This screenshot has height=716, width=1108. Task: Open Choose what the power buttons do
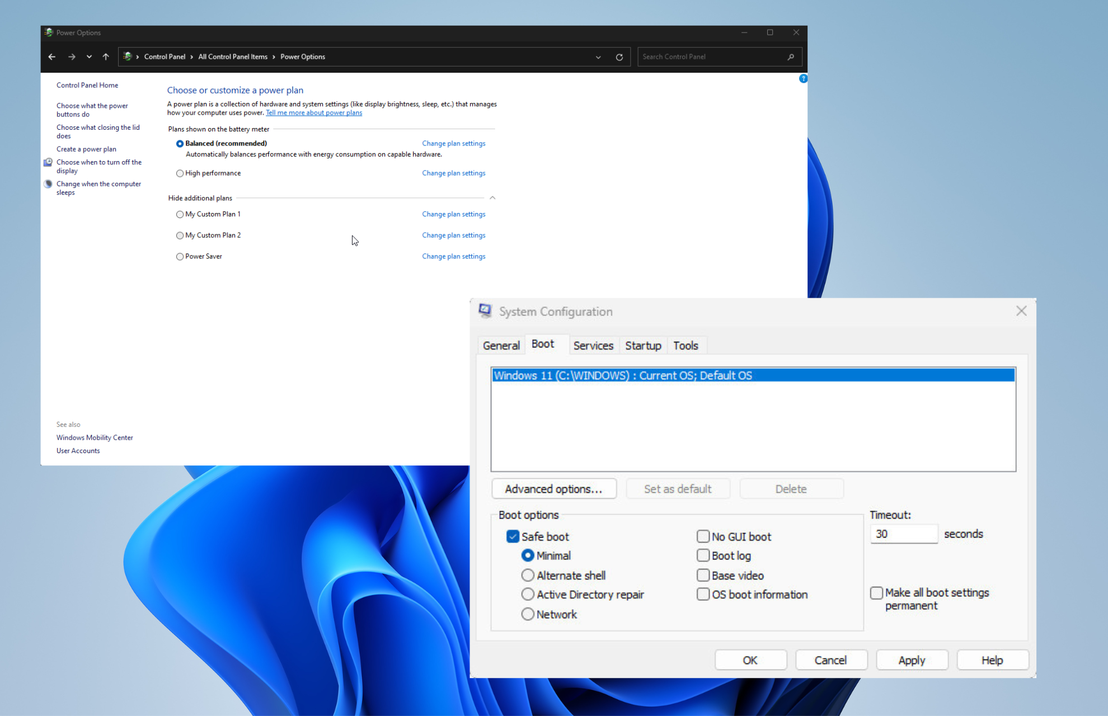(x=92, y=110)
